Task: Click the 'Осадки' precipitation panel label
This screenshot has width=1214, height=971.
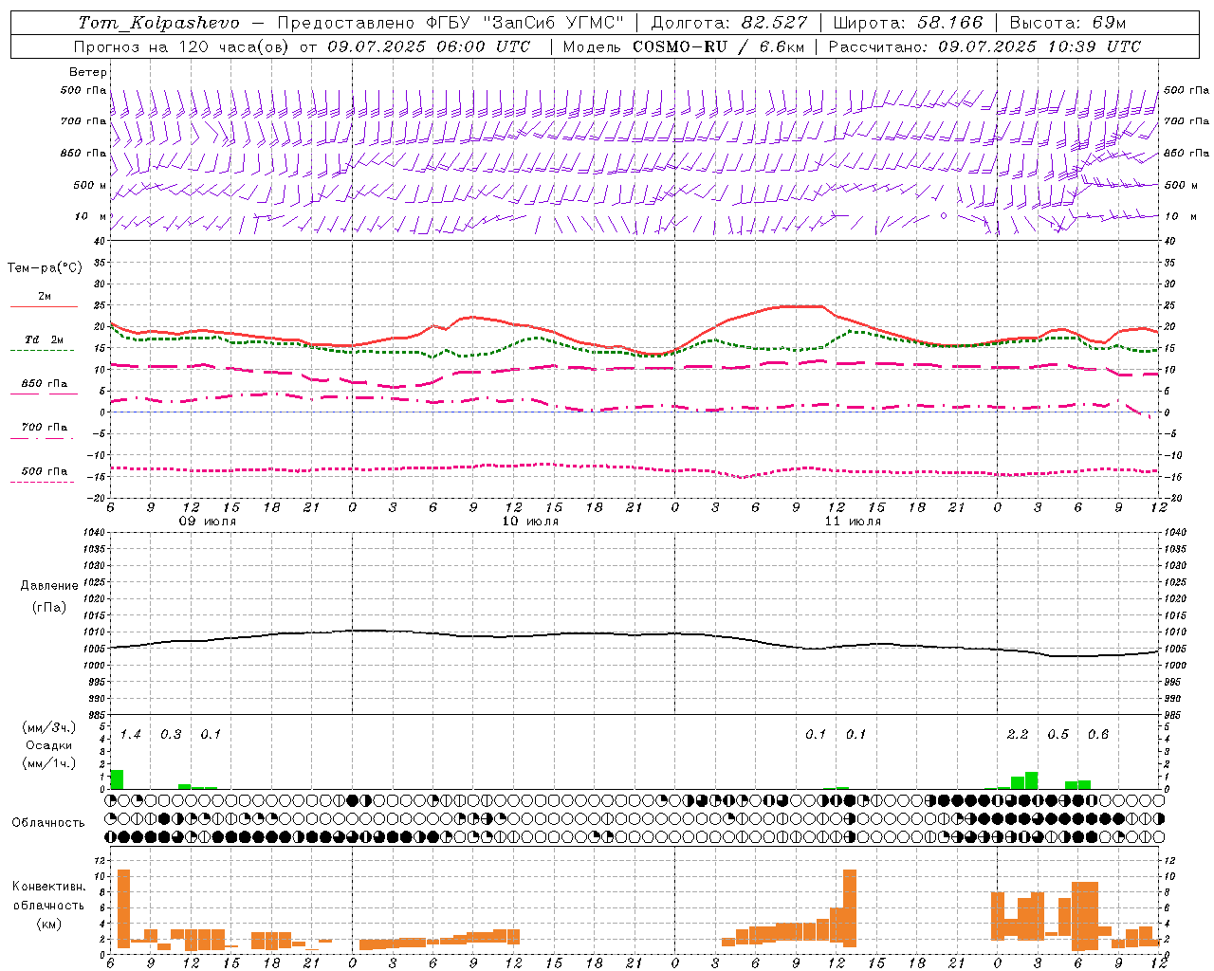Action: click(x=48, y=745)
